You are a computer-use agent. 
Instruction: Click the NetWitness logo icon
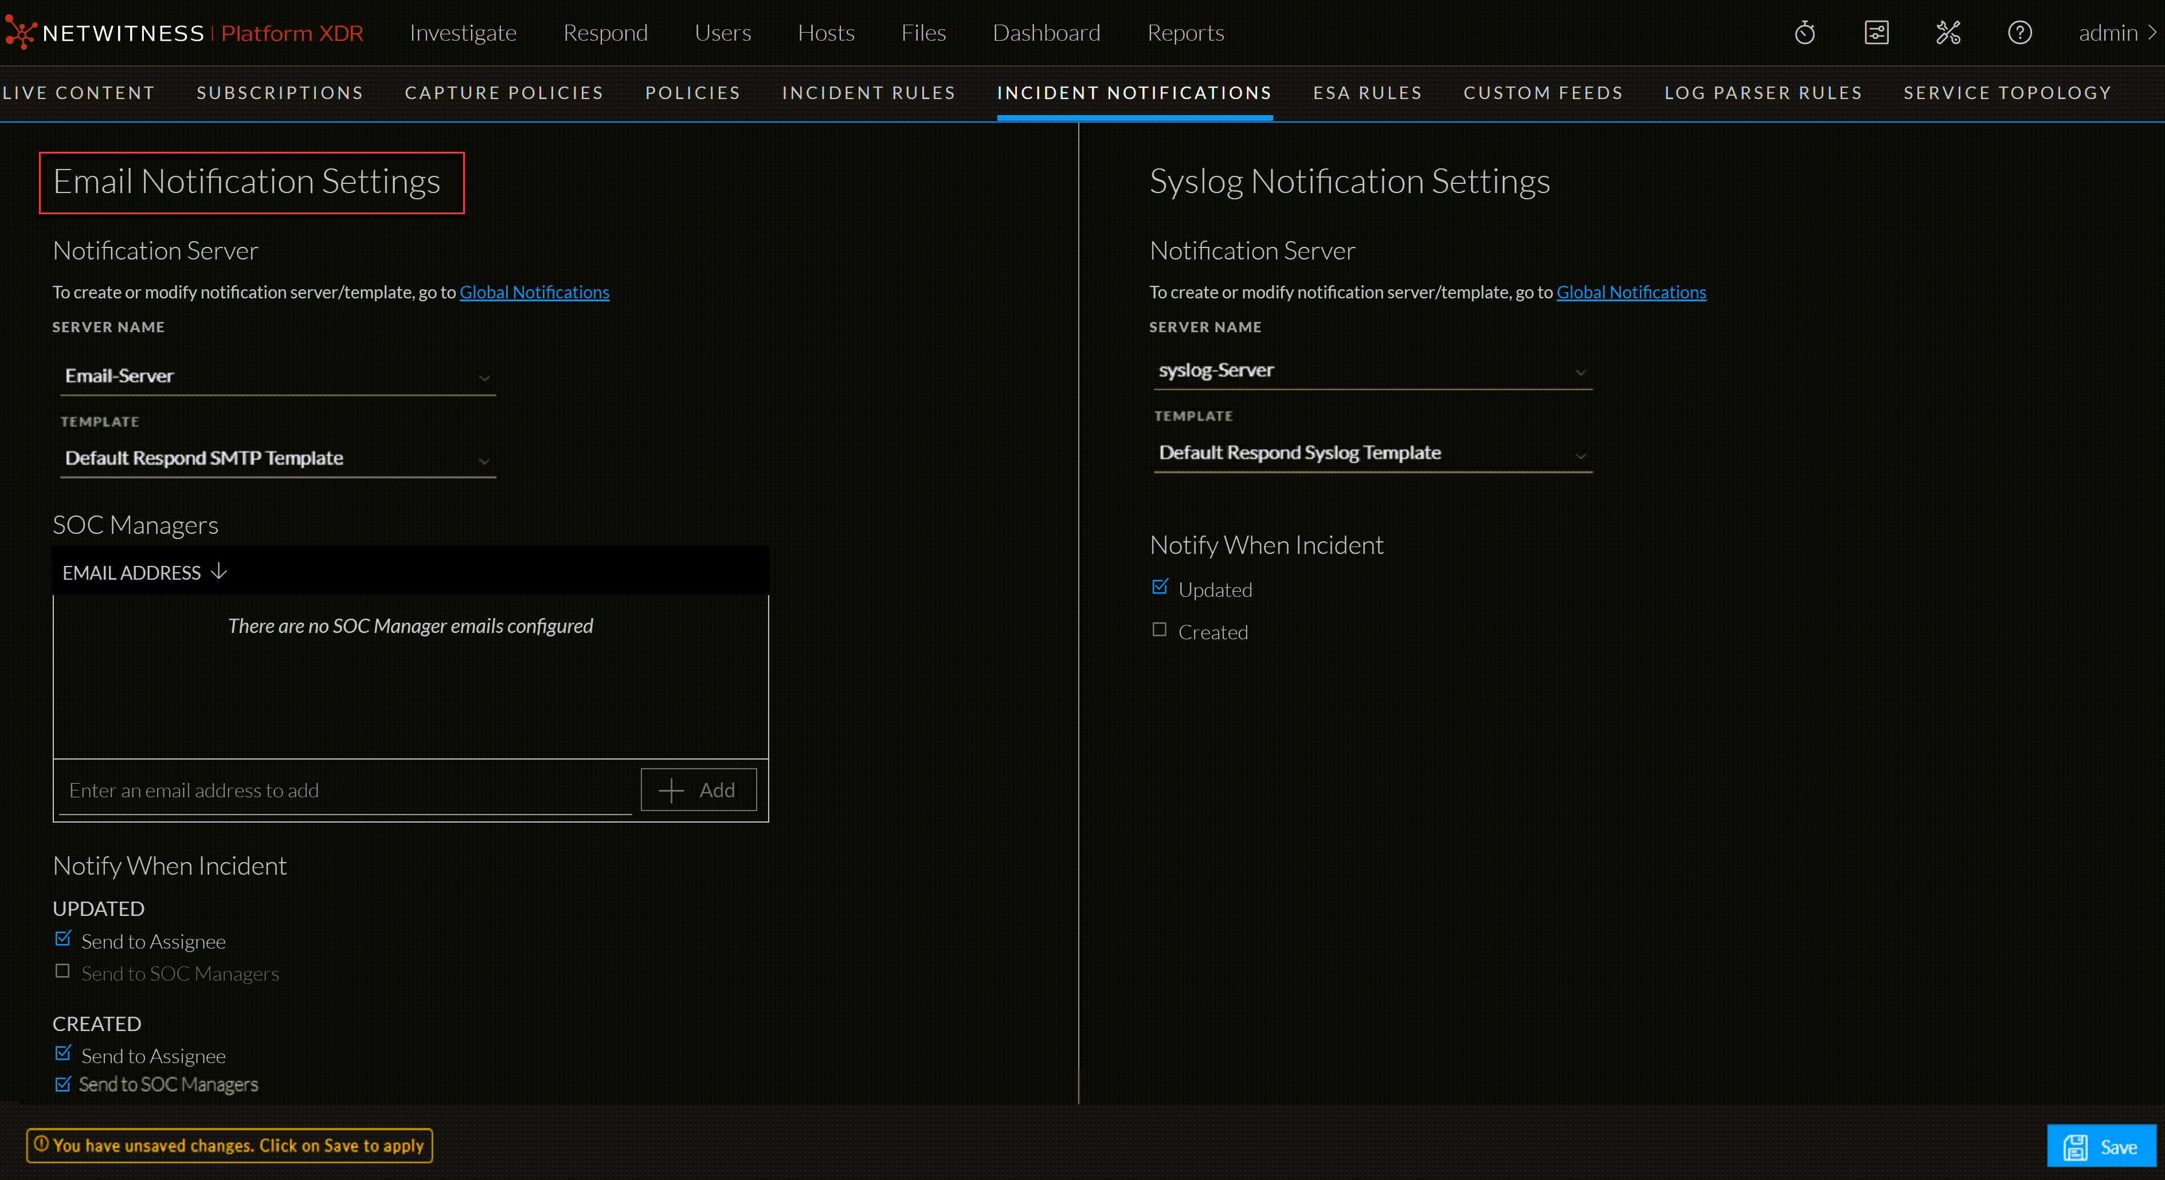[20, 33]
